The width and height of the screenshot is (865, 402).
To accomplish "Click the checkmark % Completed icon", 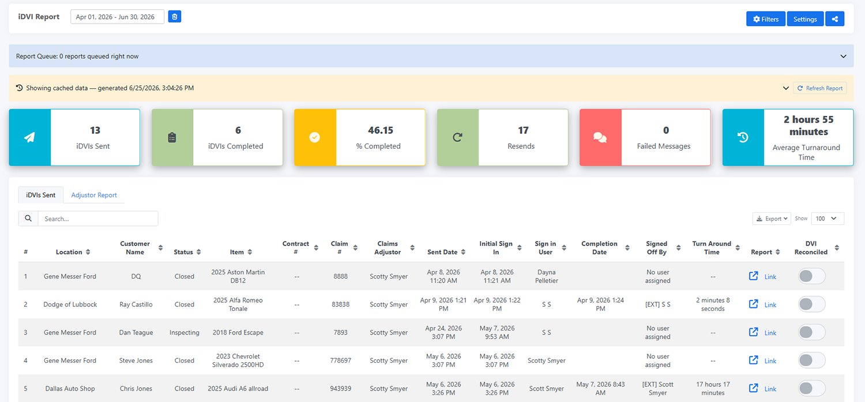I will 315,138.
